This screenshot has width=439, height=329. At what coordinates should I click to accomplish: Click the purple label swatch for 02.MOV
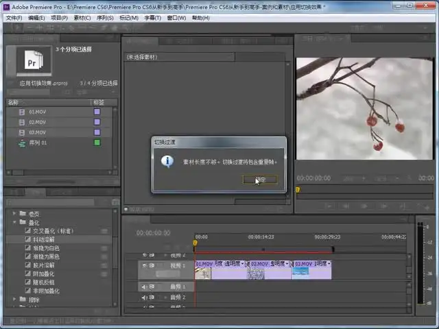coord(97,122)
